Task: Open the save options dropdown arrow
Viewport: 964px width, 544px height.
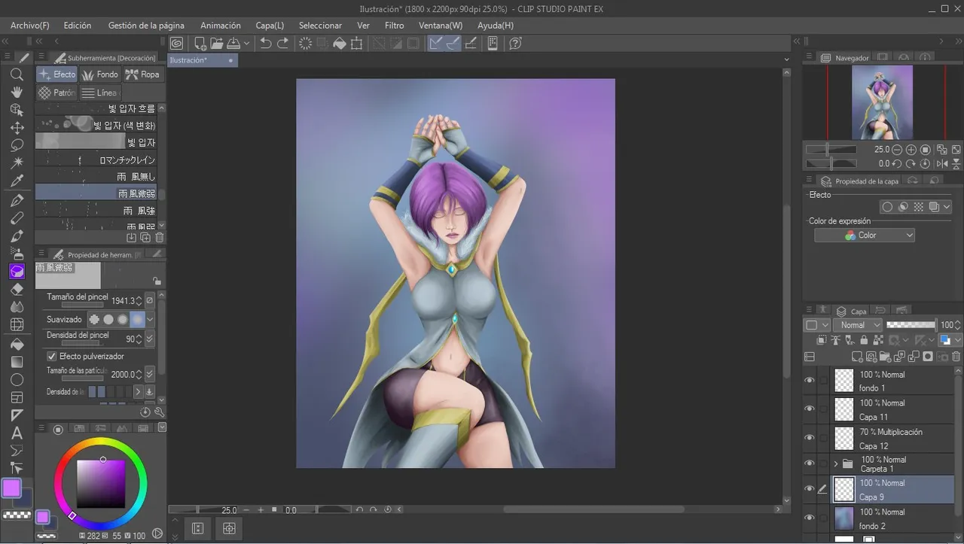Action: click(x=246, y=44)
